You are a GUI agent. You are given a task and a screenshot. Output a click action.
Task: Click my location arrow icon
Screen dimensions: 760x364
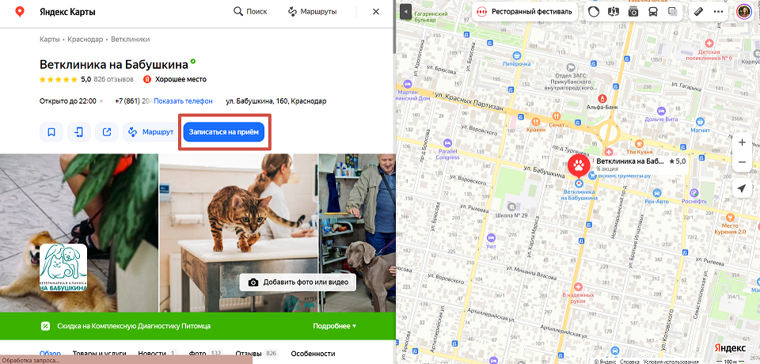741,188
